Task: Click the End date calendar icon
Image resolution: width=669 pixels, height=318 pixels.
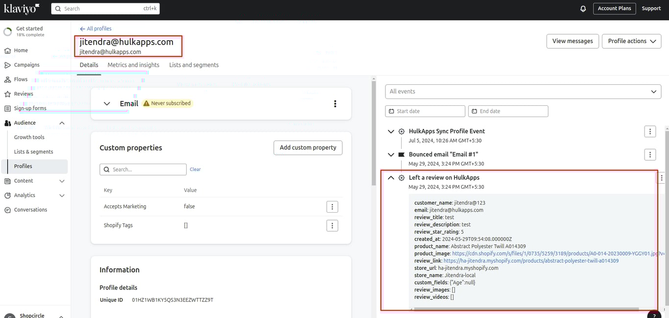Action: click(474, 111)
